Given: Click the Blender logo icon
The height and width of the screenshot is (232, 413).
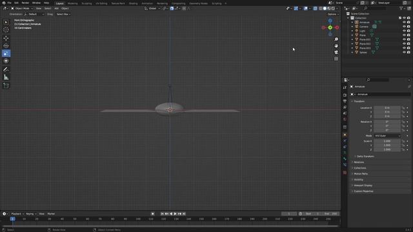Looking at the screenshot, I should tap(4, 3).
